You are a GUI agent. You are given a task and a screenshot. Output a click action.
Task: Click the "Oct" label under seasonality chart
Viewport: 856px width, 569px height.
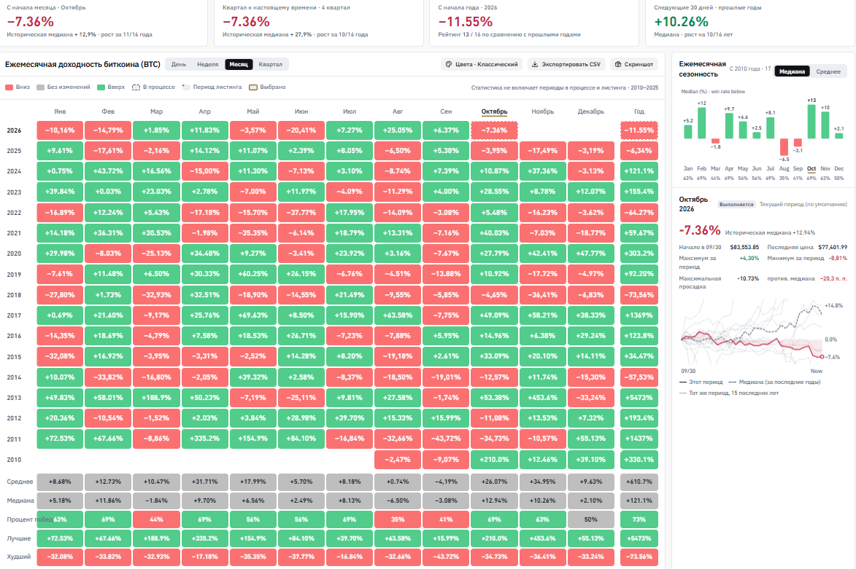pyautogui.click(x=811, y=168)
